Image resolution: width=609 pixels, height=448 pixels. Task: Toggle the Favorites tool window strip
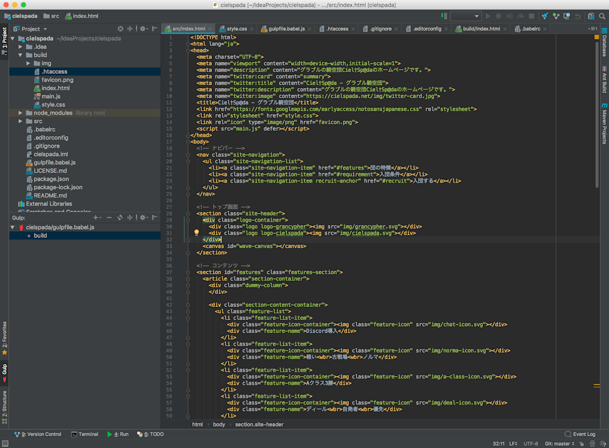tap(5, 337)
